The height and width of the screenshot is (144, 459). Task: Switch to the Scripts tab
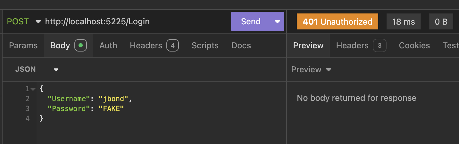tap(205, 45)
